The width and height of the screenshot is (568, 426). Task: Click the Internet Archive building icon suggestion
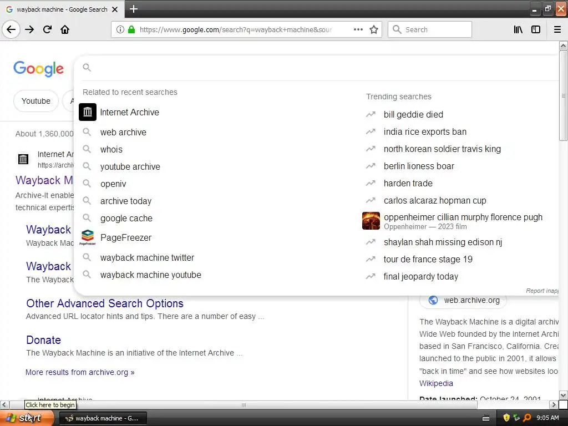tap(88, 112)
